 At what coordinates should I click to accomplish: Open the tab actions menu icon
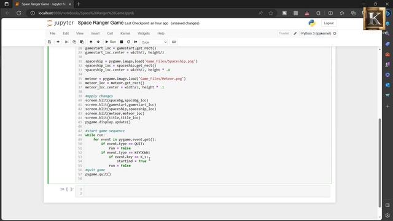(7, 4)
